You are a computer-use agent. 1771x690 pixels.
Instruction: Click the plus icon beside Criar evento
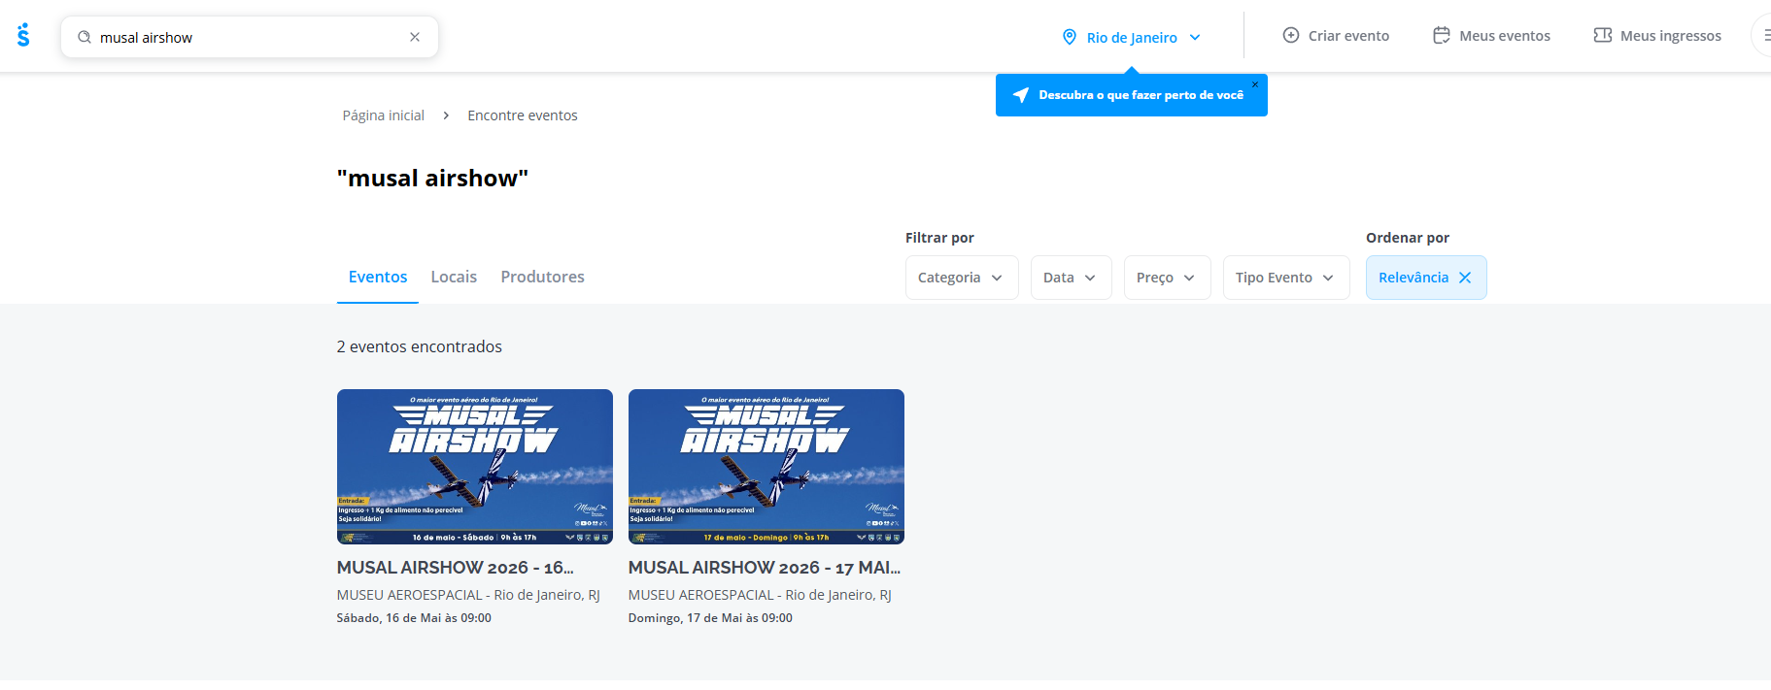1291,35
